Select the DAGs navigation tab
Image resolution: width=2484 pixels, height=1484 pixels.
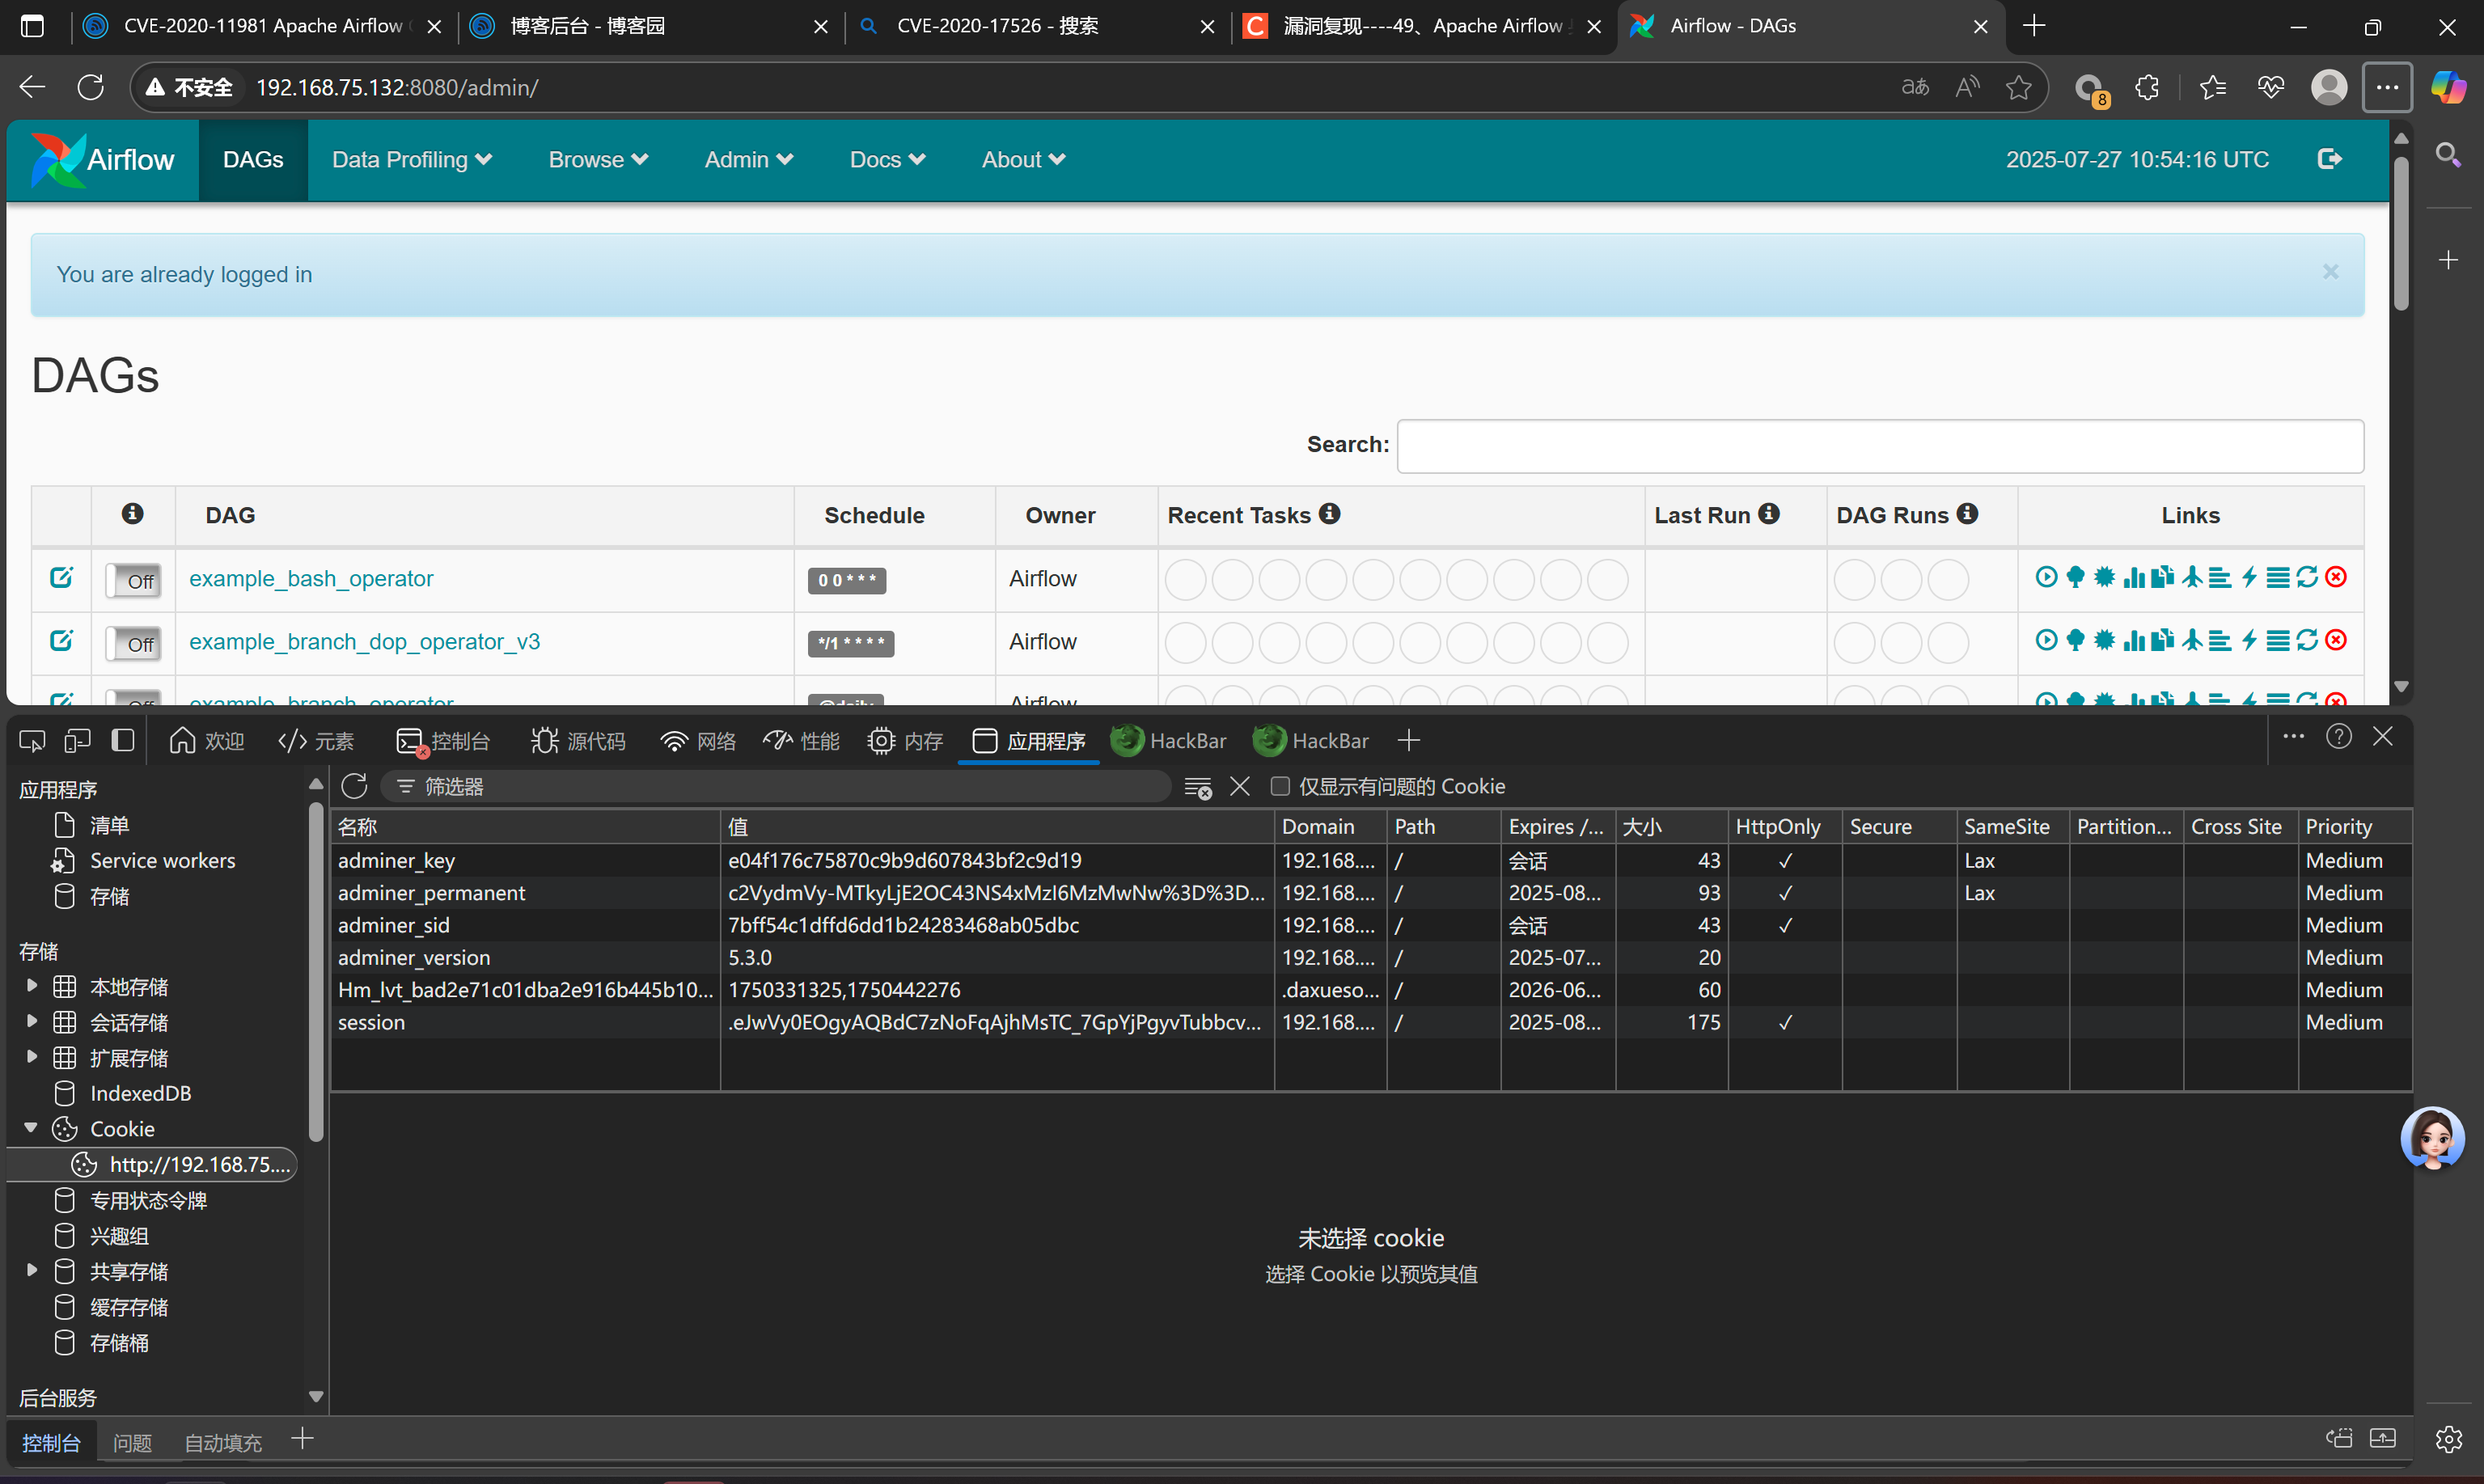253,160
